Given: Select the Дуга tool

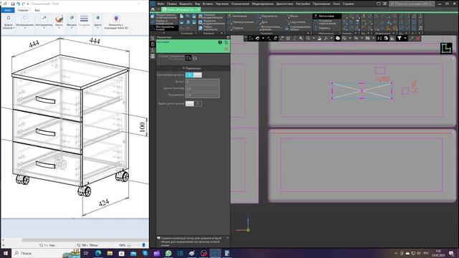Looking at the screenshot, I should pos(262,22).
